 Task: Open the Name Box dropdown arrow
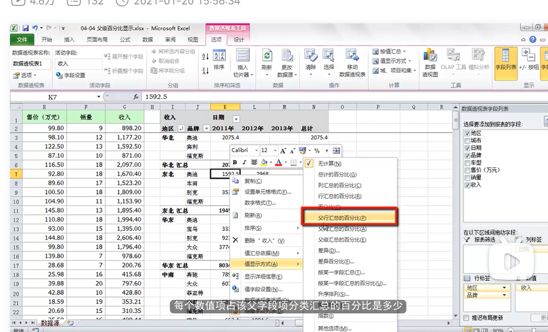pos(99,97)
